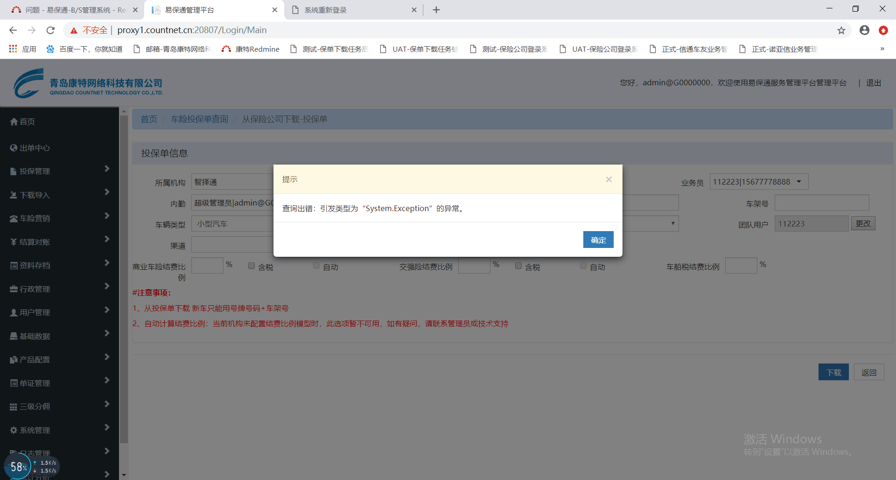Click 确定 in the error dialog
Viewport: 896px width, 480px height.
[598, 240]
